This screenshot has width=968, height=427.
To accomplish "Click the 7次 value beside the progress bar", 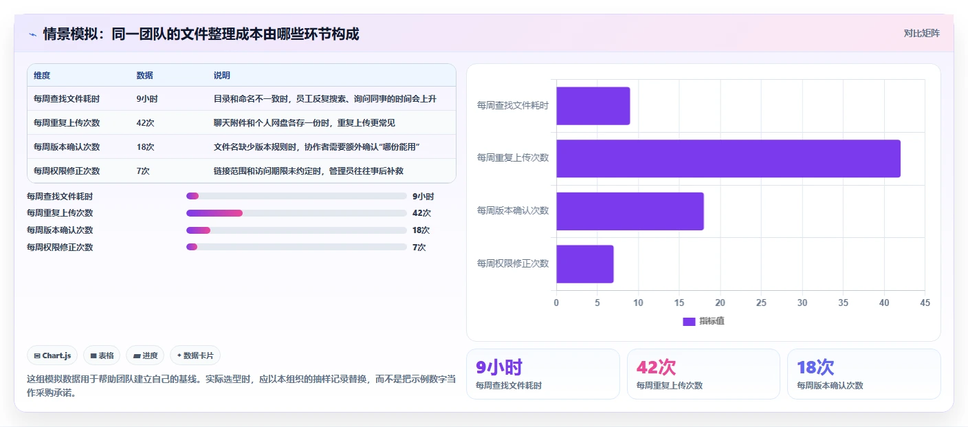I will (419, 248).
